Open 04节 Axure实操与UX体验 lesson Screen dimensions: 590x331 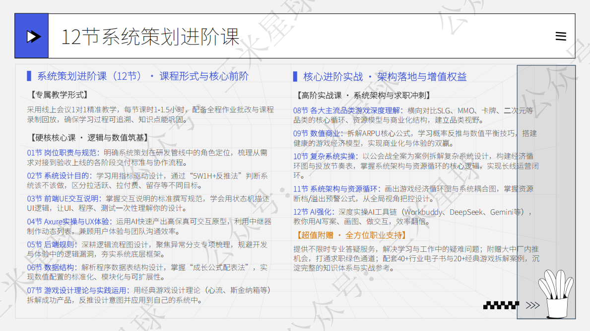tap(69, 222)
